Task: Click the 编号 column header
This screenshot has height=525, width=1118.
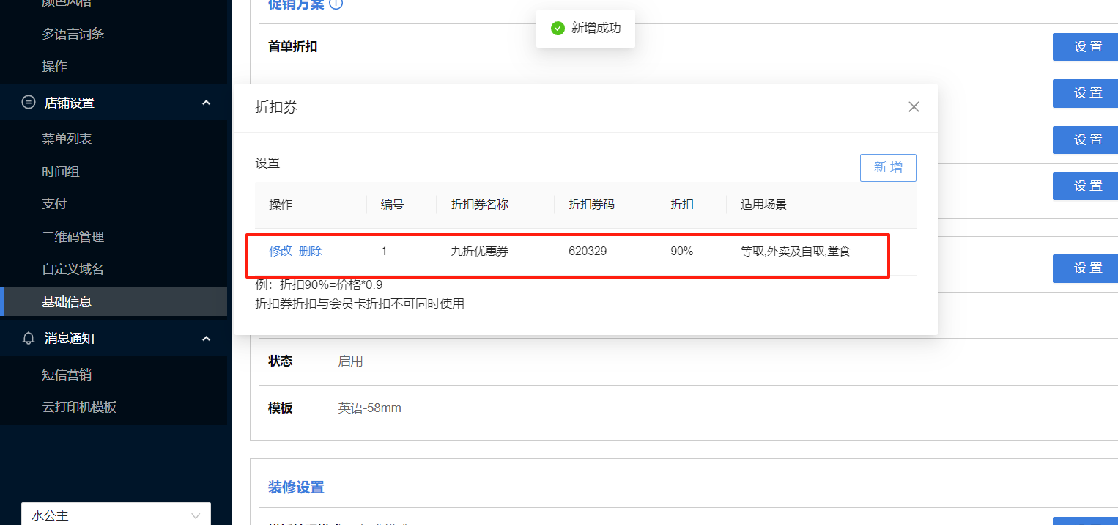Action: point(392,205)
